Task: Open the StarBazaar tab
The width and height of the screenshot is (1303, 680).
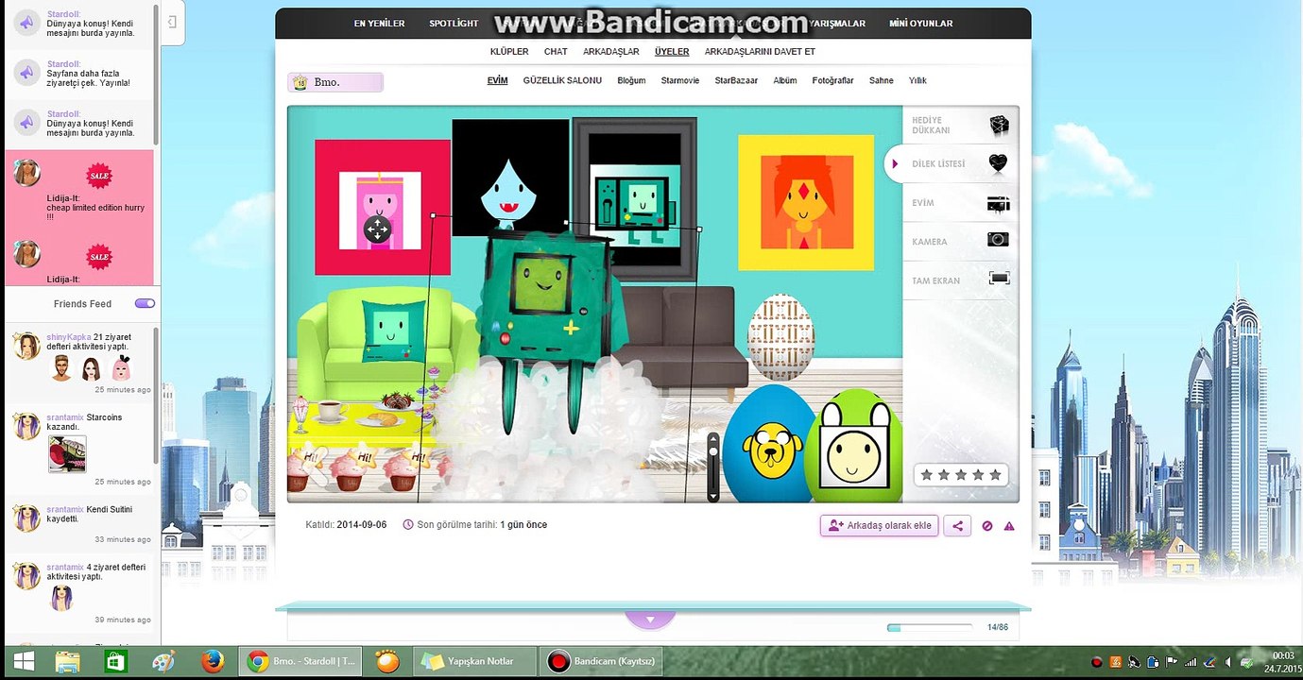Action: (736, 80)
